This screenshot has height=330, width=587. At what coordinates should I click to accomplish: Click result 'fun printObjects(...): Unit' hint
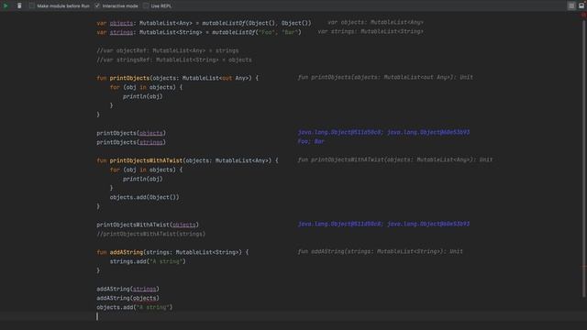385,77
